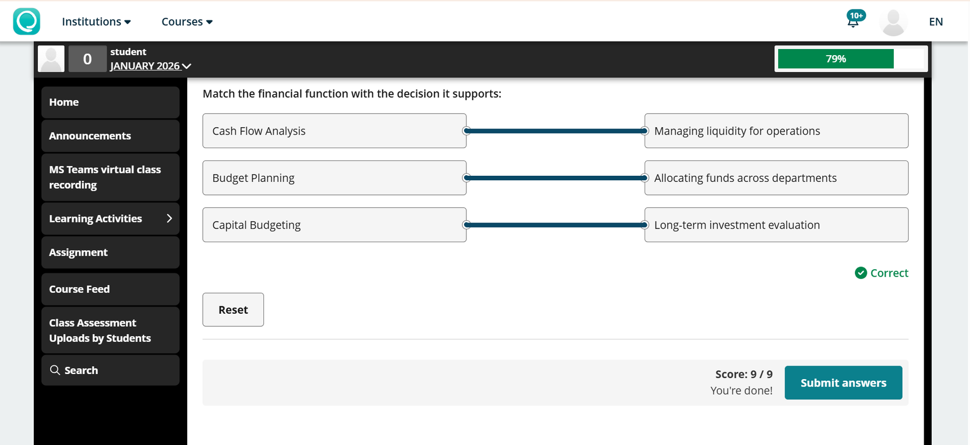Open the notifications bell icon
Image resolution: width=970 pixels, height=445 pixels.
tap(853, 21)
